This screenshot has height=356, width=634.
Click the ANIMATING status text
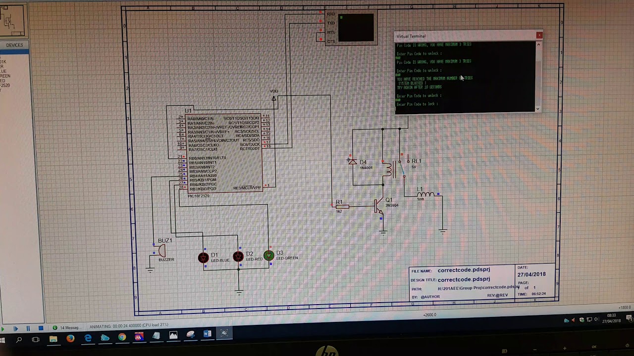click(129, 326)
